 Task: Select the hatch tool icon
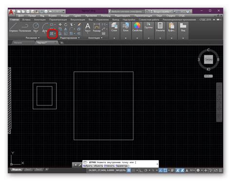pyautogui.click(x=51, y=33)
